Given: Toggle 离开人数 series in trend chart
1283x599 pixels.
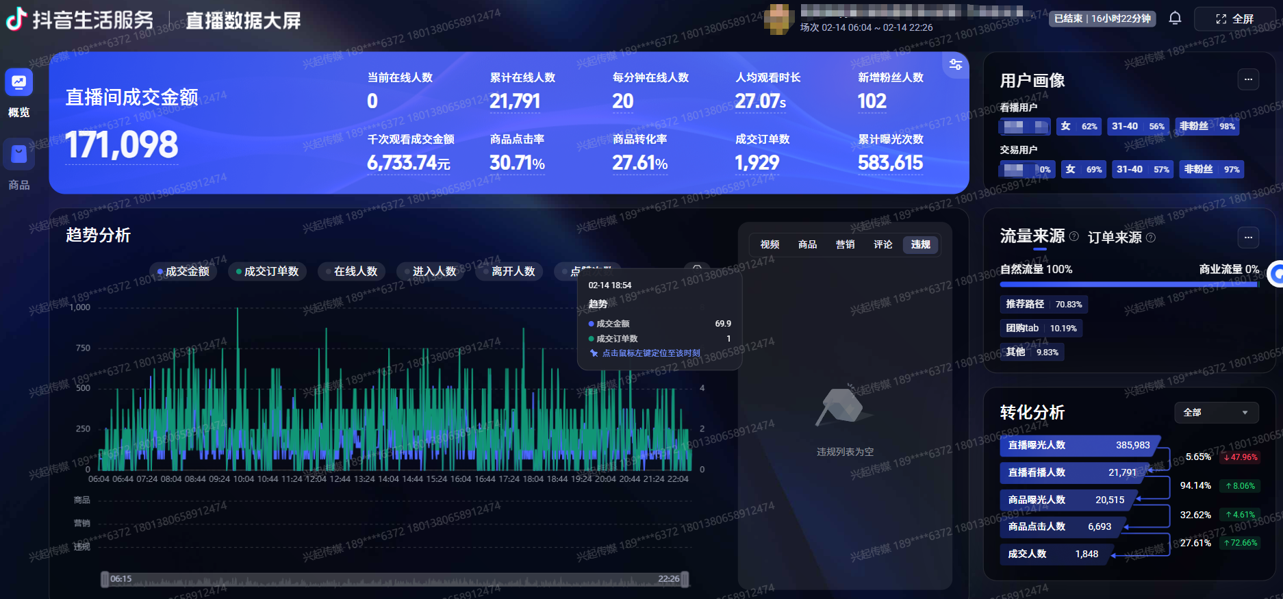Looking at the screenshot, I should point(509,272).
